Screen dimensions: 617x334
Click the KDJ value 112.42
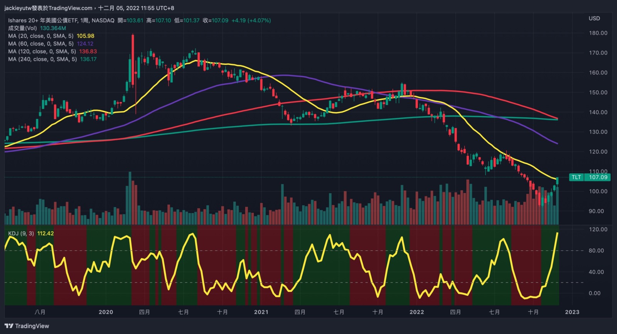coord(46,233)
